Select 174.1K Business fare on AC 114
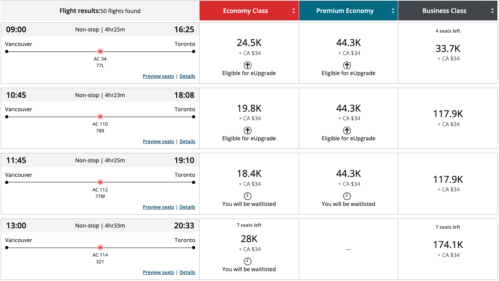The image size is (499, 281). [x=448, y=245]
